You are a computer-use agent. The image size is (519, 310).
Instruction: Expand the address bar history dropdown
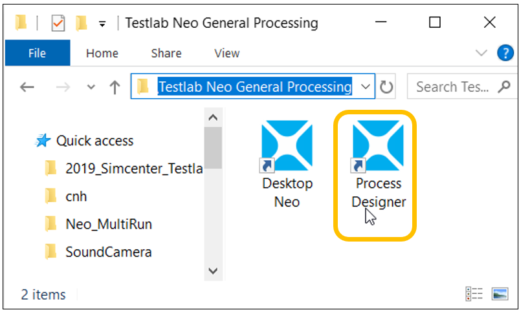pos(366,87)
